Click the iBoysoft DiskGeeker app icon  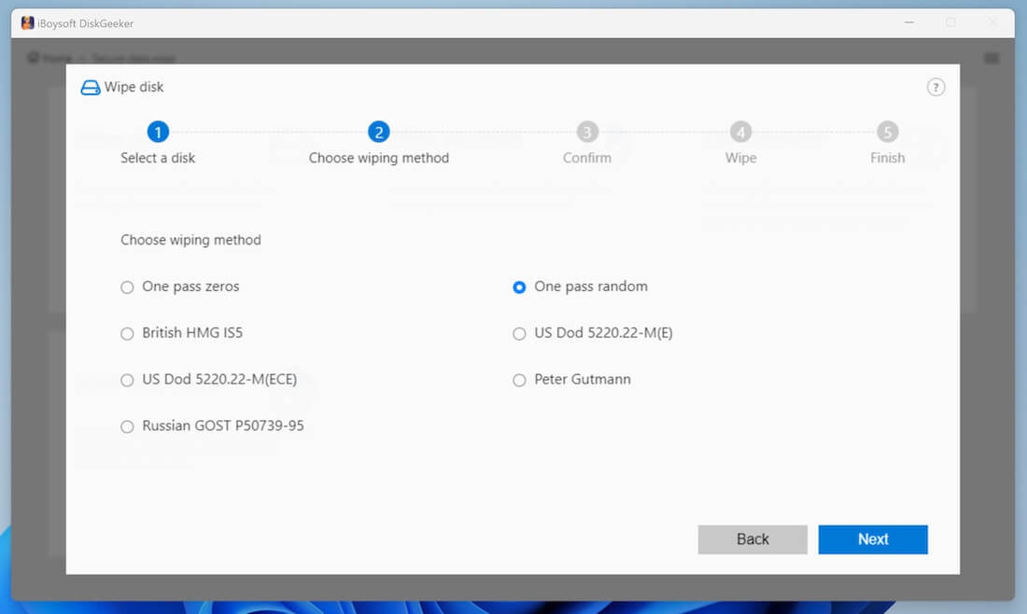[x=28, y=23]
